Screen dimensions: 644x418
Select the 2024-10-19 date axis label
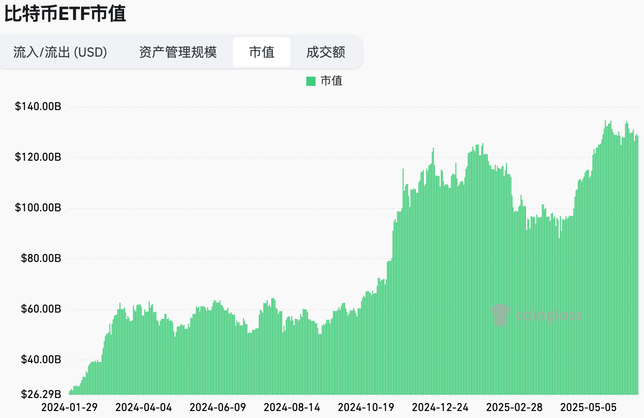coord(366,407)
